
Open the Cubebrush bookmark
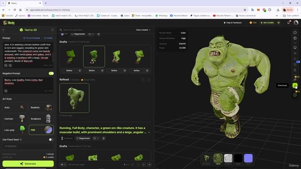pos(108,15)
